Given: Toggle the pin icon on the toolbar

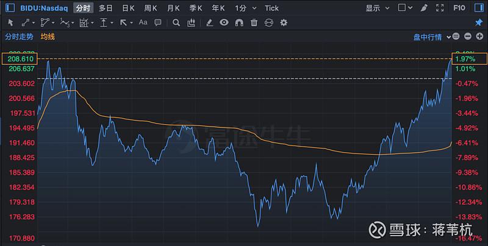Looking at the screenshot, I should (x=478, y=23).
